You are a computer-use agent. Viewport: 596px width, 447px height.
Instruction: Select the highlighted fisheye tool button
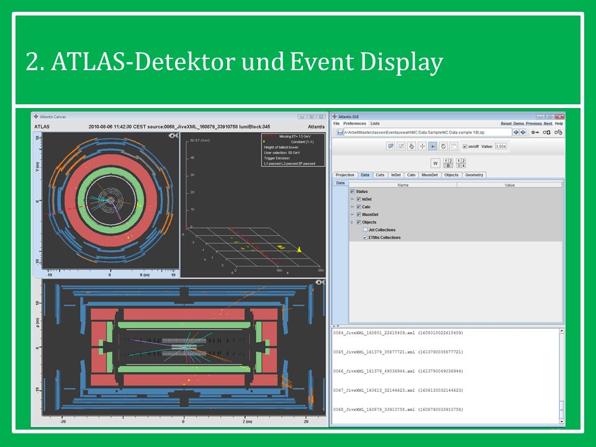433,146
